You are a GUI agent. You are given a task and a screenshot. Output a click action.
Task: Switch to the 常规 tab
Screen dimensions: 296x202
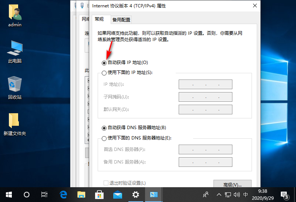tap(100, 19)
